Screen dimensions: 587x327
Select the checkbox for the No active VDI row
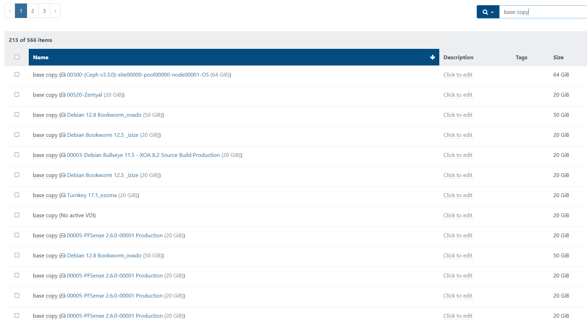tap(17, 215)
